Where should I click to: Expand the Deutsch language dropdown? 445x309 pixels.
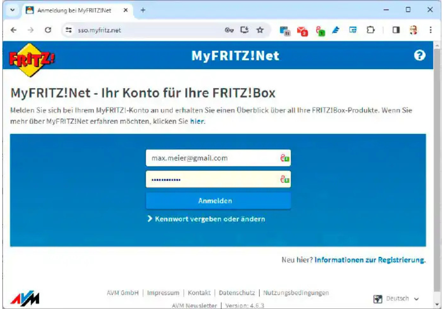pos(402,299)
